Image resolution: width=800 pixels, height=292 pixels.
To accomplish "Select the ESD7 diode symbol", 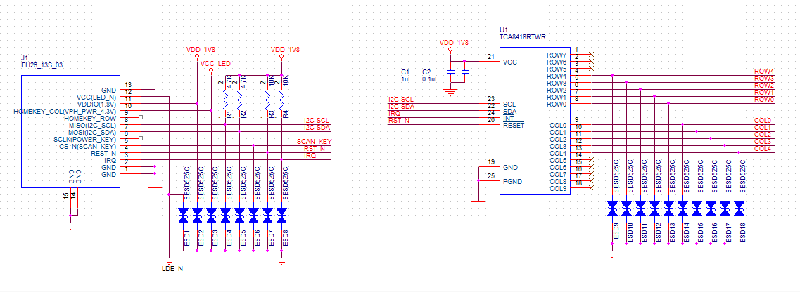I will coord(267,215).
